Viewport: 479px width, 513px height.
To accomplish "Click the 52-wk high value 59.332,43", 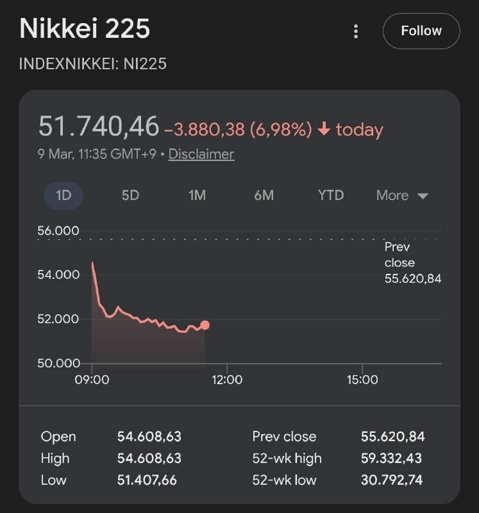I will [392, 458].
